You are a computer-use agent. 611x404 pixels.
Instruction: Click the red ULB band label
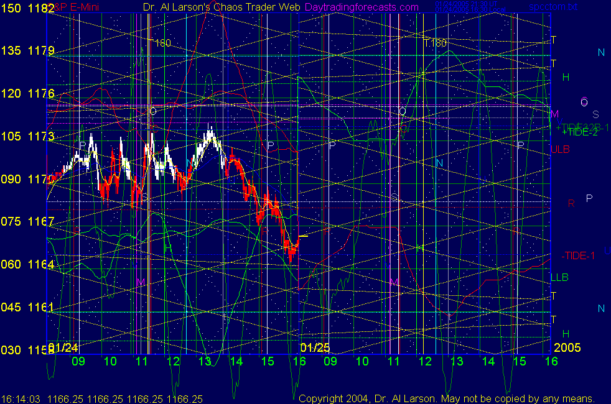coord(561,149)
